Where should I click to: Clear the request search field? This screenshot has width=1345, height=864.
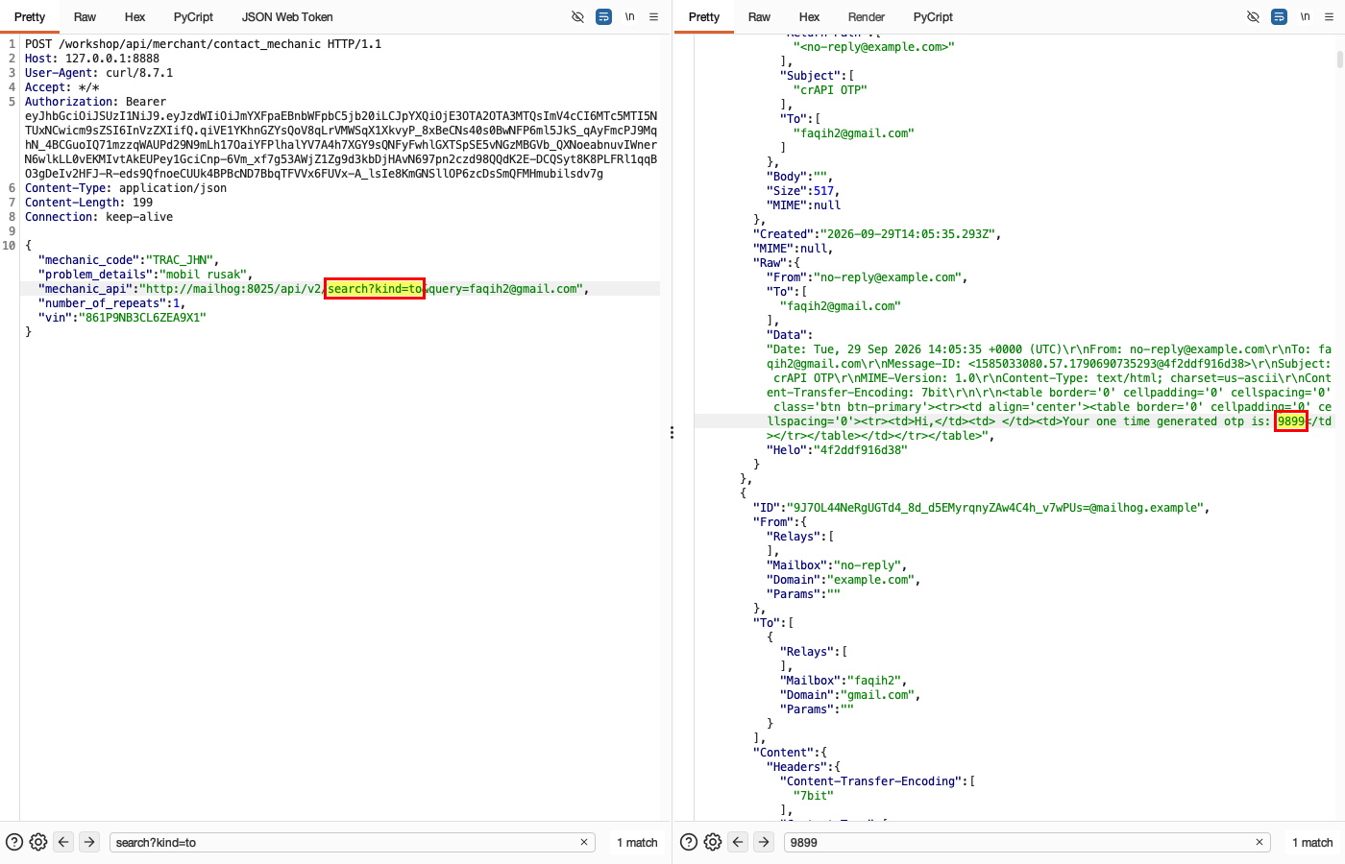coord(584,842)
